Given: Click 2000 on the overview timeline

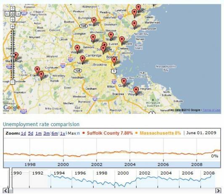Looking at the screenshot, I should point(123,173).
